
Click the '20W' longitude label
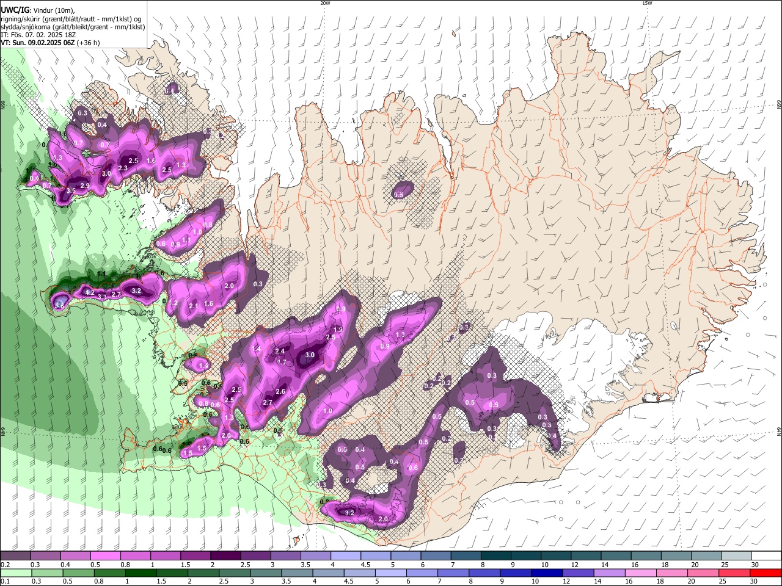click(x=325, y=3)
